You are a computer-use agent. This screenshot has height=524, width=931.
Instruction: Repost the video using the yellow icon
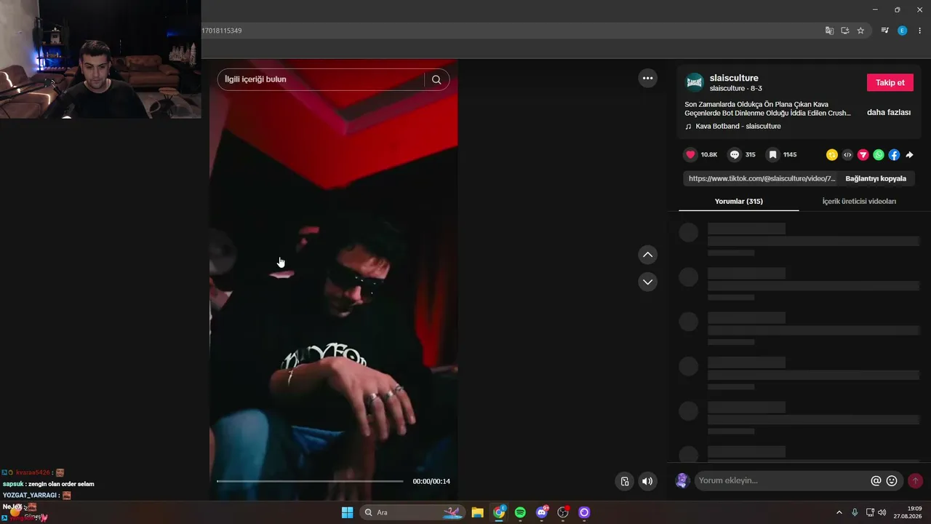pos(832,155)
